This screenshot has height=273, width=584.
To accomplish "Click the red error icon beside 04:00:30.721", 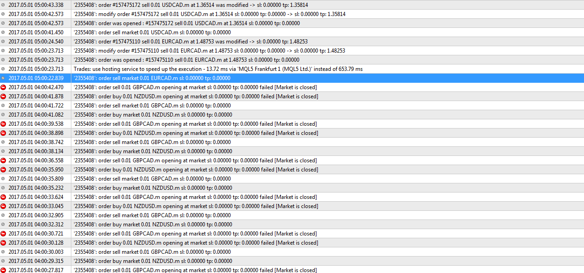I will pos(3,234).
